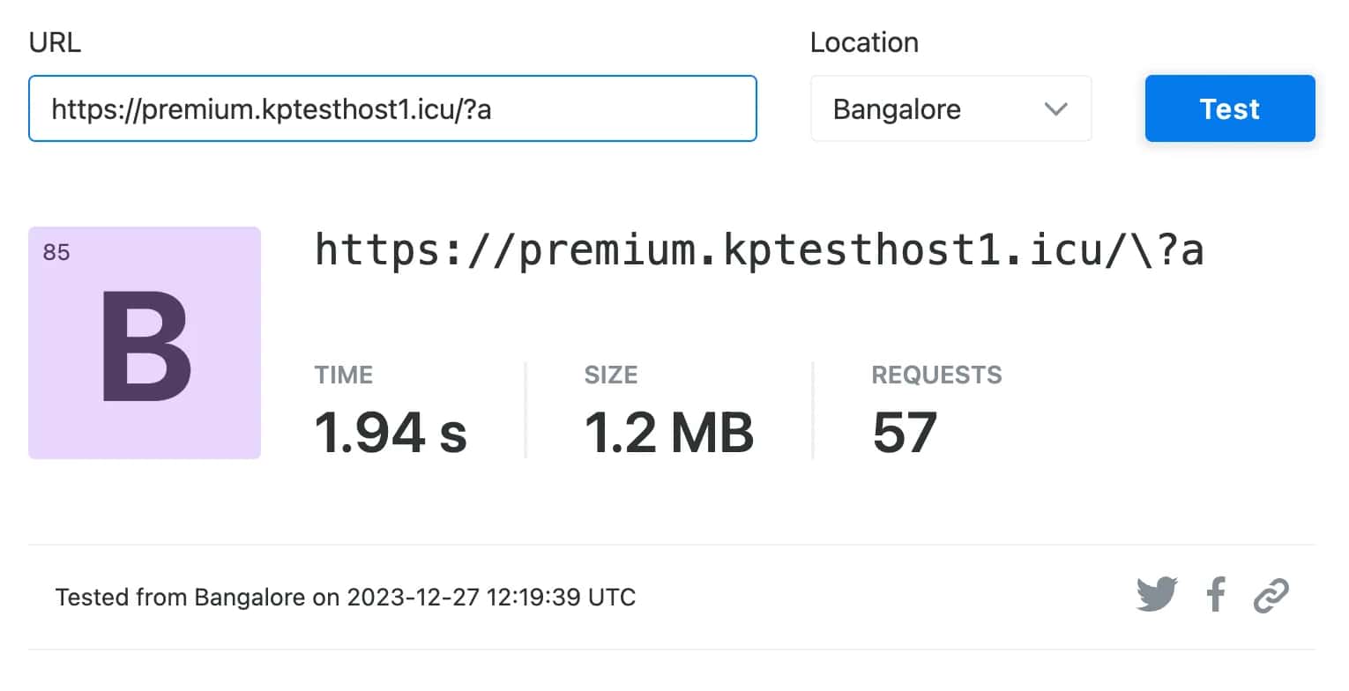The image size is (1349, 691).
Task: Click the SIZE metric label
Action: [610, 375]
